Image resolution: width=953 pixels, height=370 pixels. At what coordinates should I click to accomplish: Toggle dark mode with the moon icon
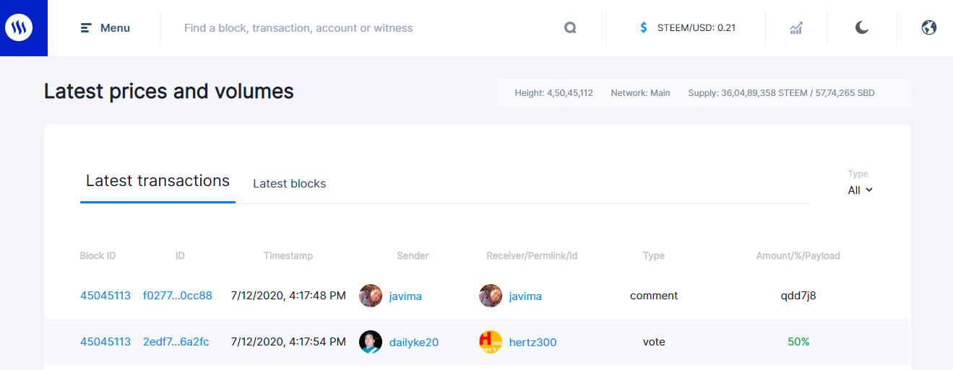click(x=862, y=28)
